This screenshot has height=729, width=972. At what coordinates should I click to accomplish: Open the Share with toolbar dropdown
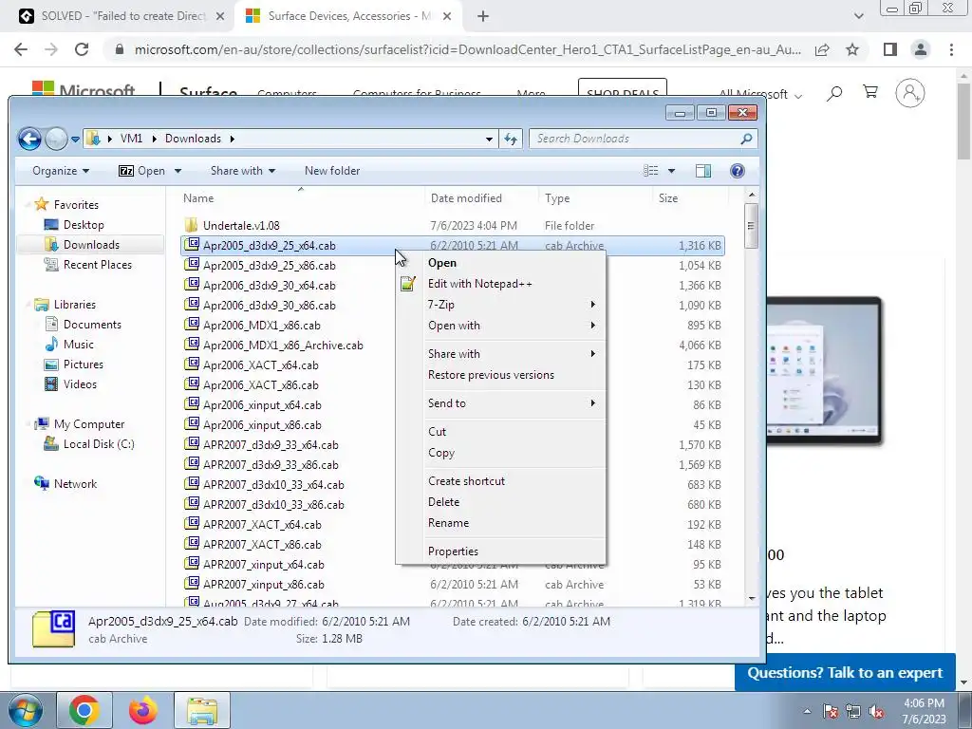[243, 171]
